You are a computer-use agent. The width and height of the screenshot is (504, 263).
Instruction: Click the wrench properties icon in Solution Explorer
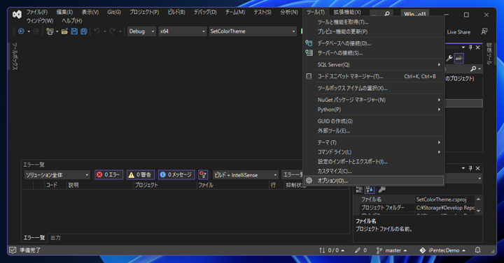[449, 58]
